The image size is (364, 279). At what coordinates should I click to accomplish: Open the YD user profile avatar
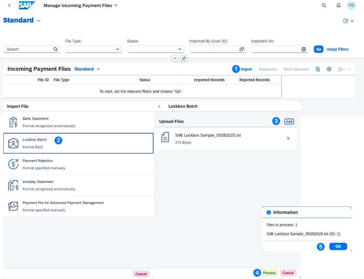pos(351,5)
